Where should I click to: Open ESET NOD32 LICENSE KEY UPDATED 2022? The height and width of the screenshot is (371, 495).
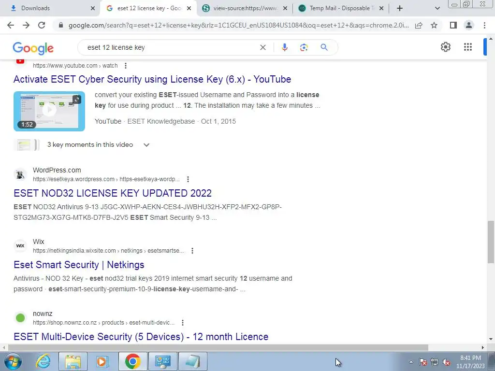point(113,193)
